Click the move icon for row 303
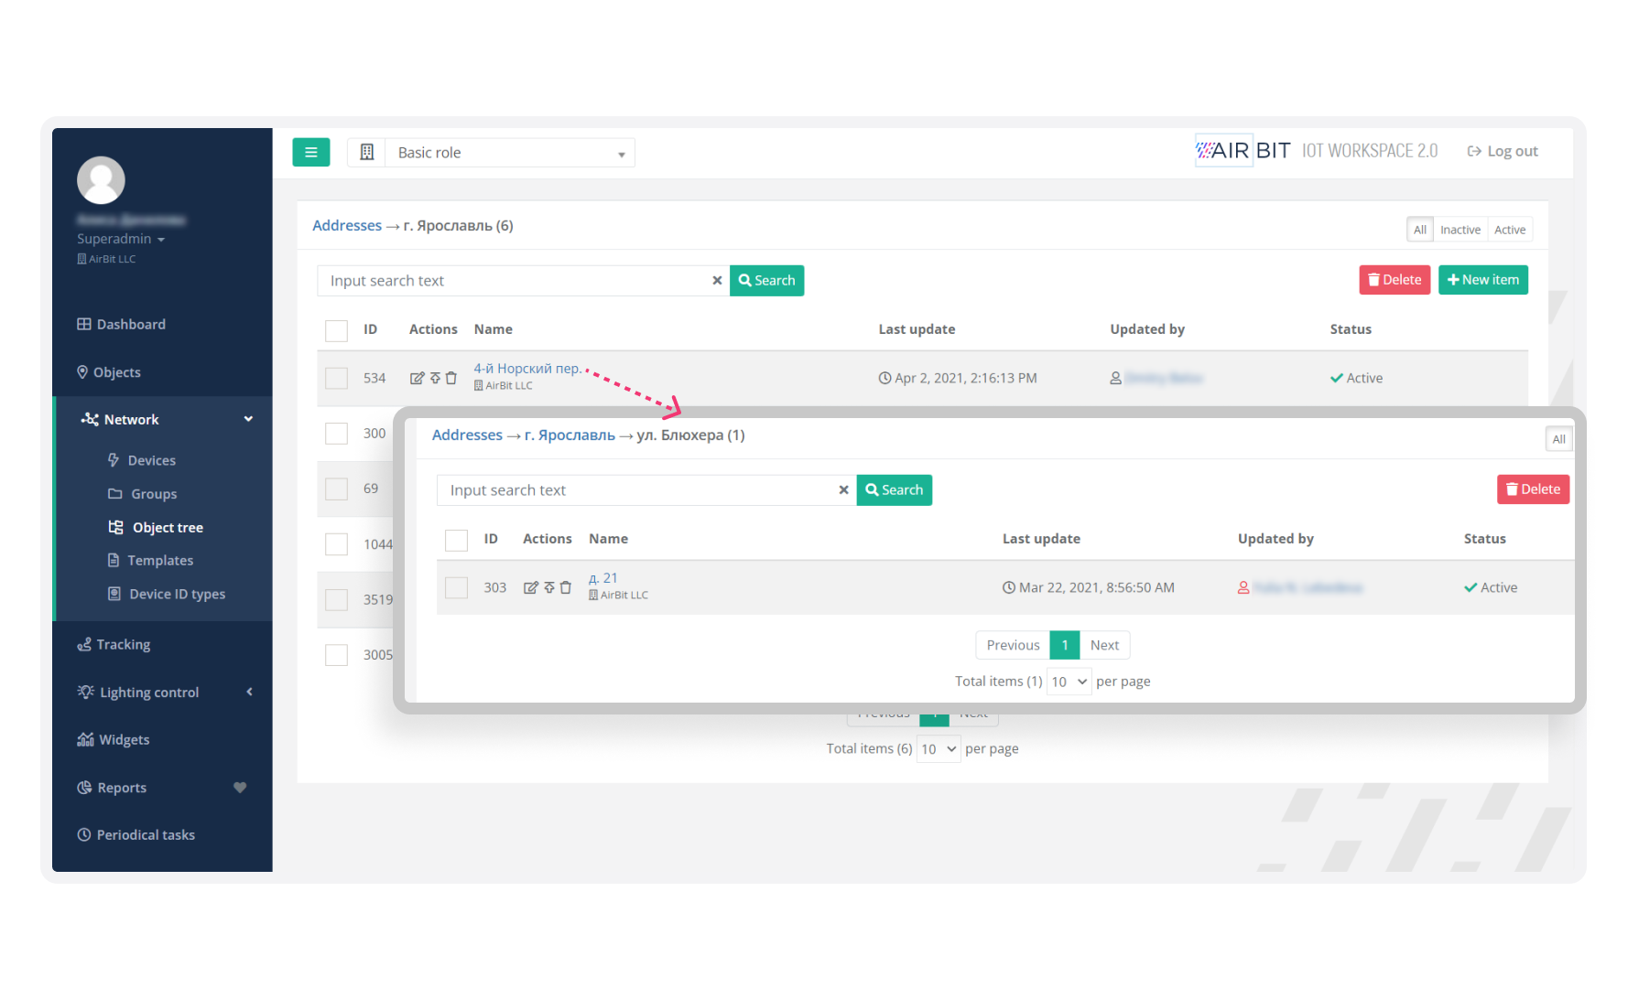This screenshot has width=1628, height=999. click(x=549, y=587)
